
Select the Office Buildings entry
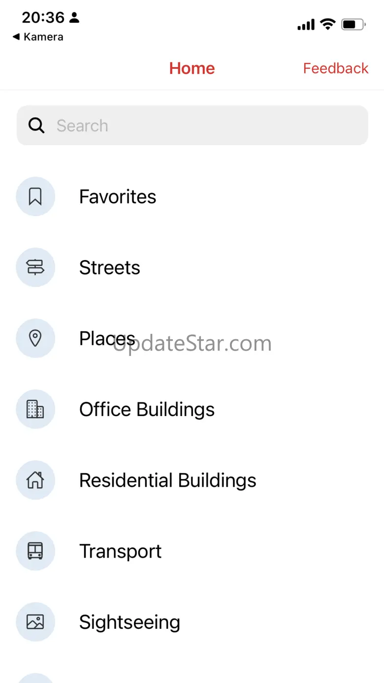point(147,410)
